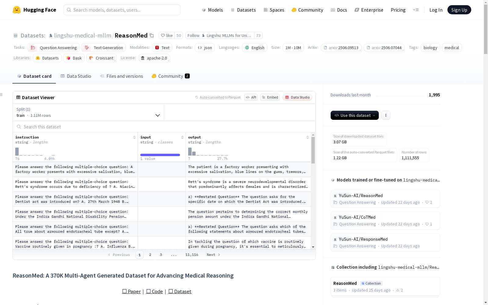Viewport: 488px width, 305px height.
Task: Expand the Use this dataset dropdown
Action: click(355, 115)
